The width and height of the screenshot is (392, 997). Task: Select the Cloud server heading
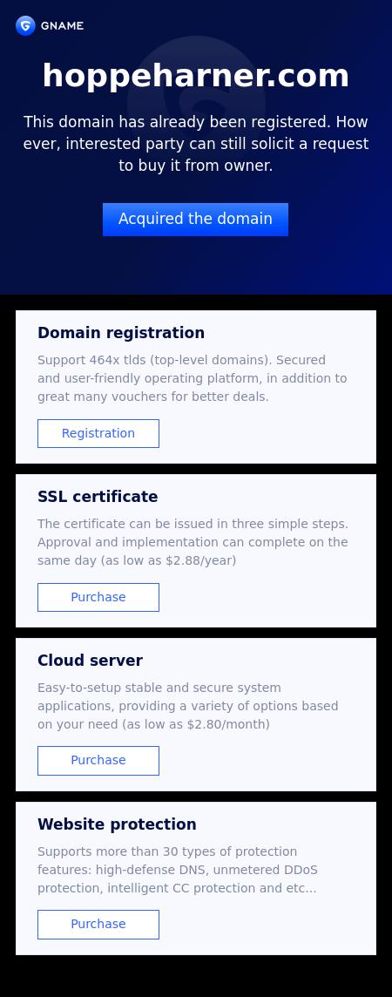pyautogui.click(x=91, y=661)
